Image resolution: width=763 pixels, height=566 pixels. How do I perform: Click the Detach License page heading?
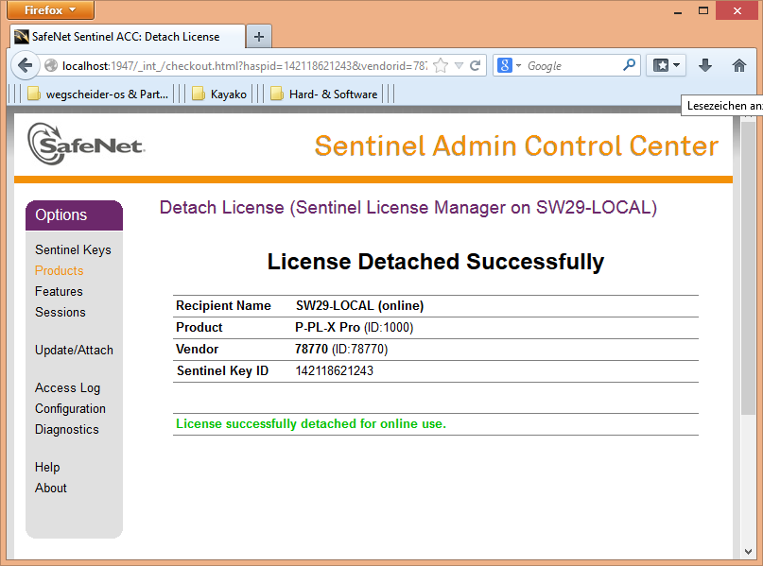coord(408,208)
